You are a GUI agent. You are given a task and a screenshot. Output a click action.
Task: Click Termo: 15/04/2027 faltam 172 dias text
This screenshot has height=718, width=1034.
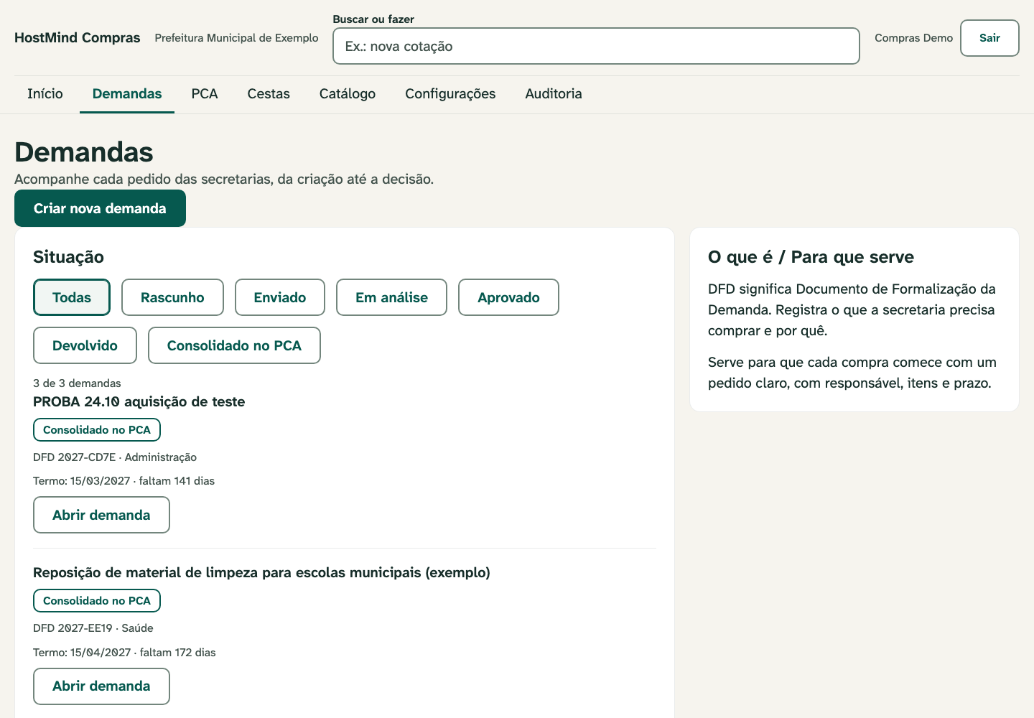(x=124, y=653)
